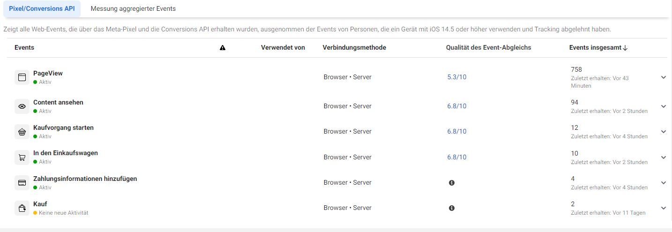Click the In den Einkaufswagen event name
Screen dimensions: 672x232
pyautogui.click(x=66, y=153)
